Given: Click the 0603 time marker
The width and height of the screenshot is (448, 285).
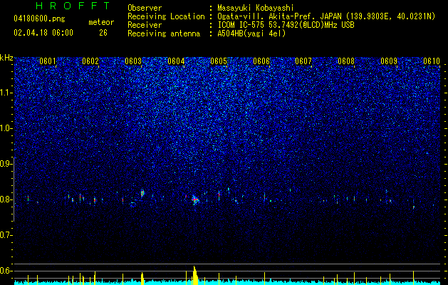Looking at the screenshot, I should point(133,61).
